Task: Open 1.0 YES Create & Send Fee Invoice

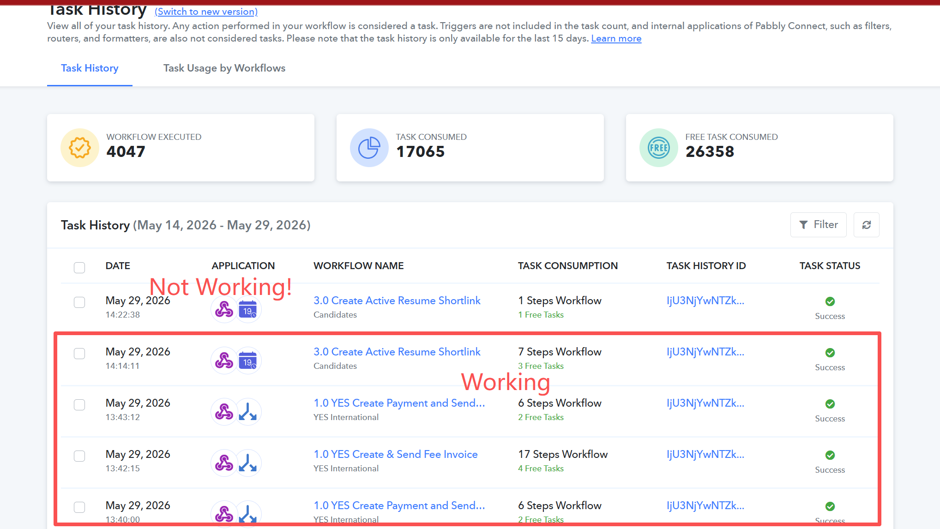Action: click(x=396, y=454)
